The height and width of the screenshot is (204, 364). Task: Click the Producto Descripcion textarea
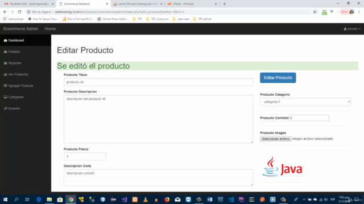point(158,119)
